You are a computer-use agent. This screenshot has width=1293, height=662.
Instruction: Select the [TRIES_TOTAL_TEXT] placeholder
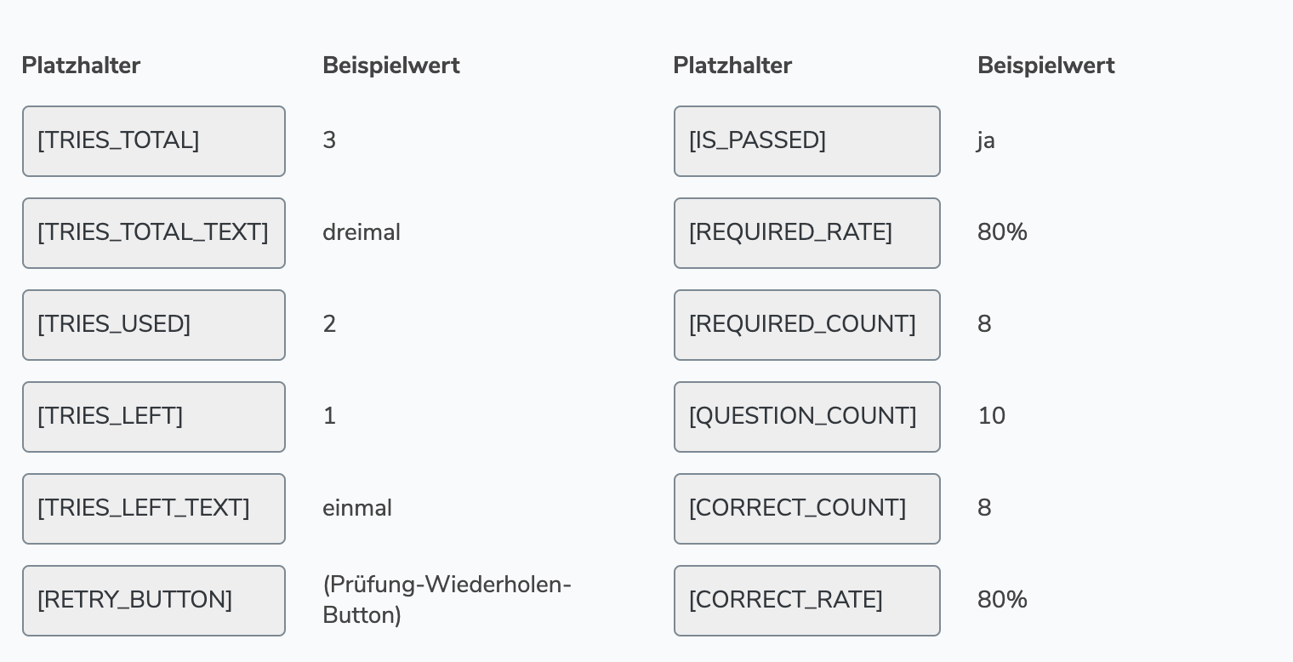(x=154, y=233)
